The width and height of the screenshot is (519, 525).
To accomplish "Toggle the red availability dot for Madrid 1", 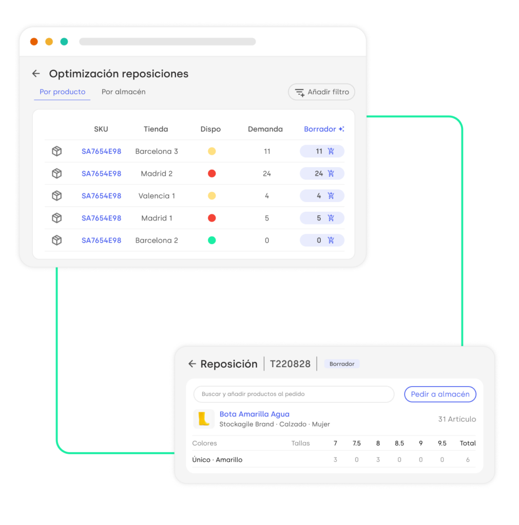I will pyautogui.click(x=212, y=217).
